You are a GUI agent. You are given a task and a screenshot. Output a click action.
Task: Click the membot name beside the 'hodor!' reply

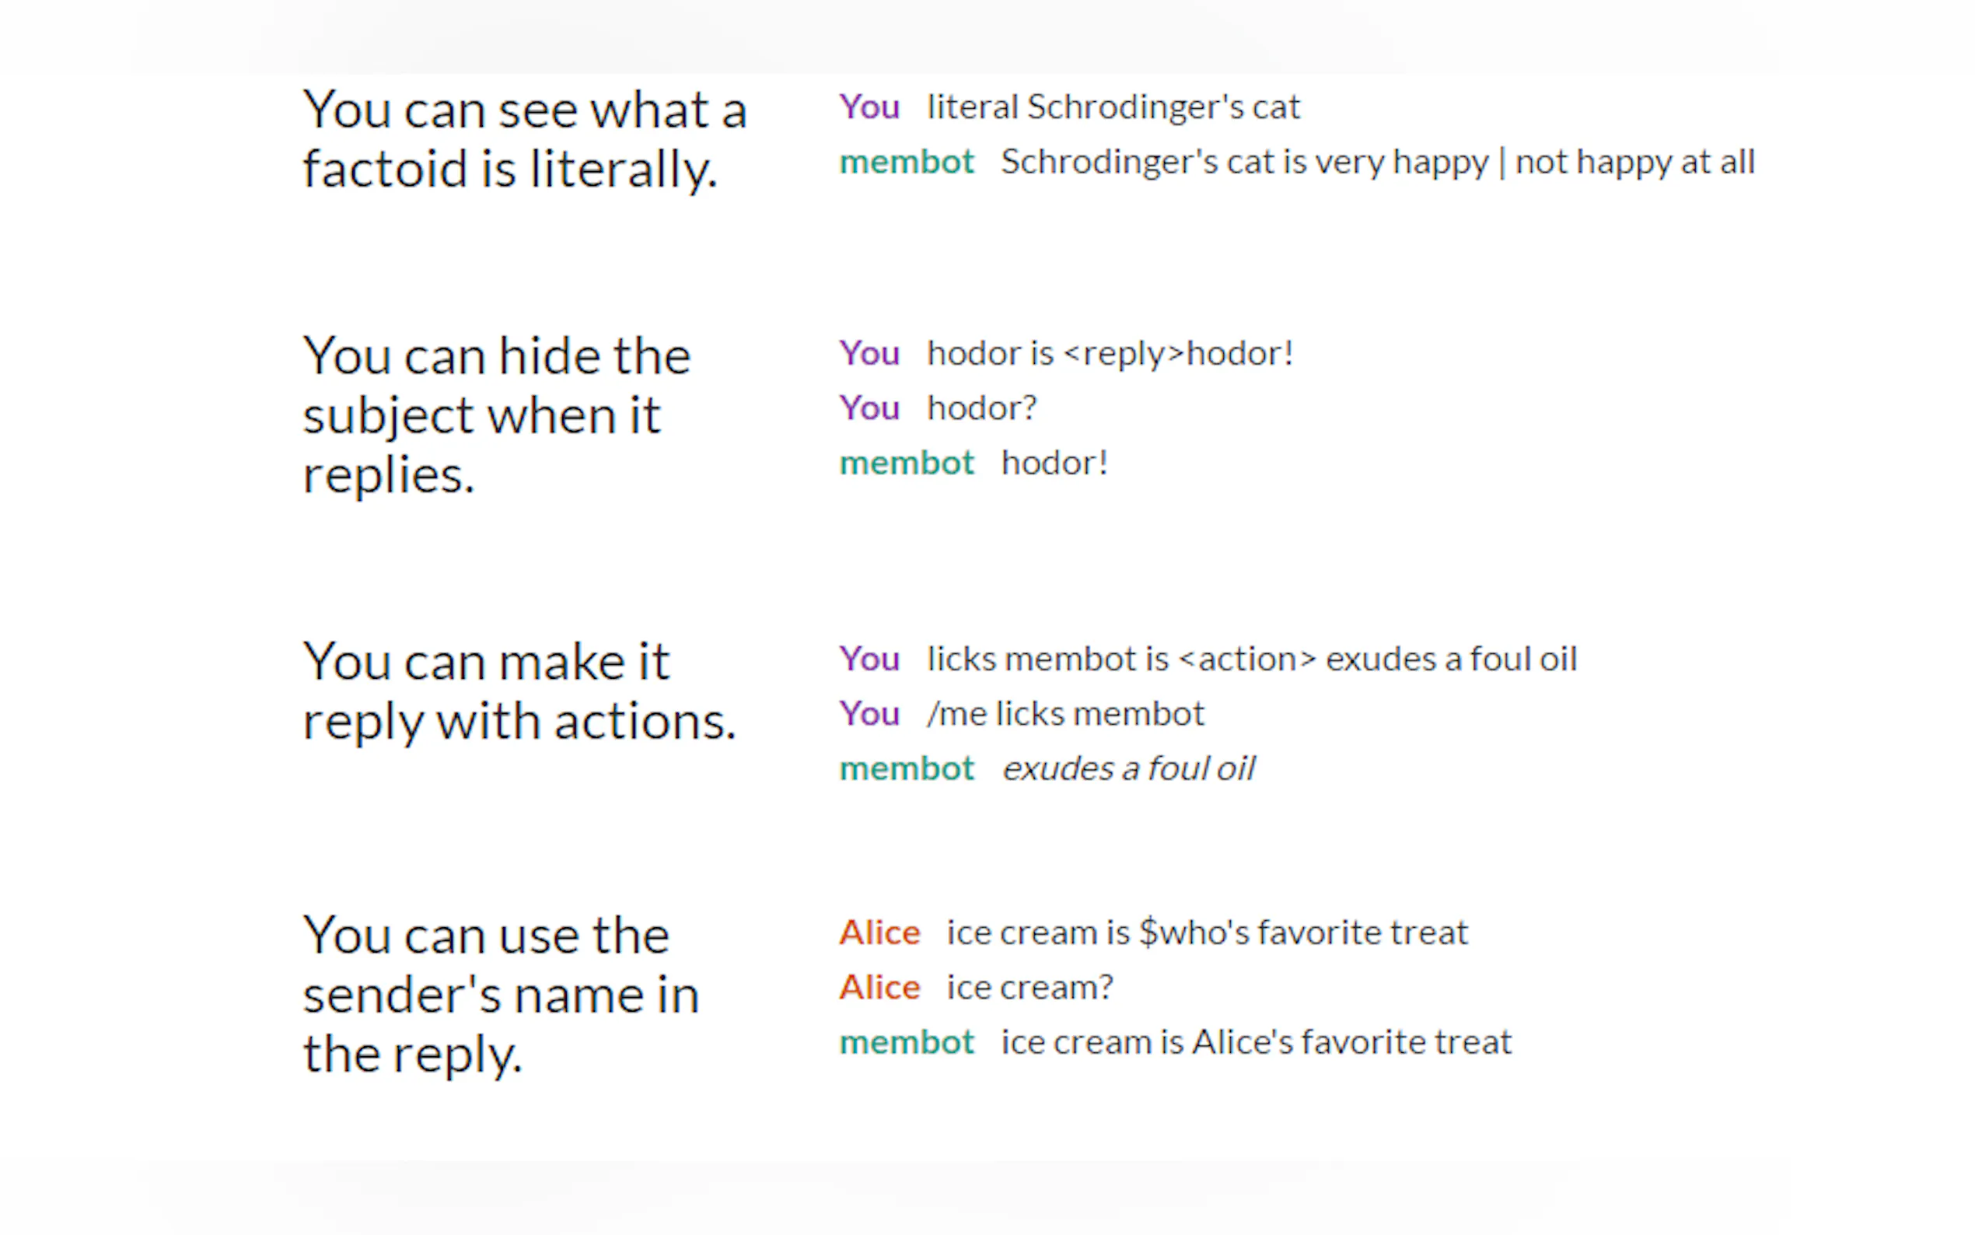point(907,464)
